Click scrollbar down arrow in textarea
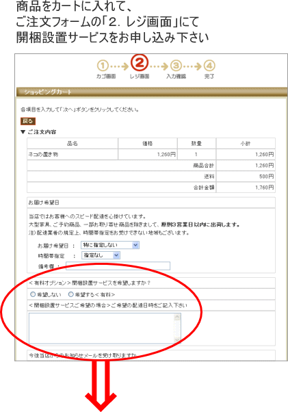The height and width of the screenshot is (412, 288). coord(177,339)
